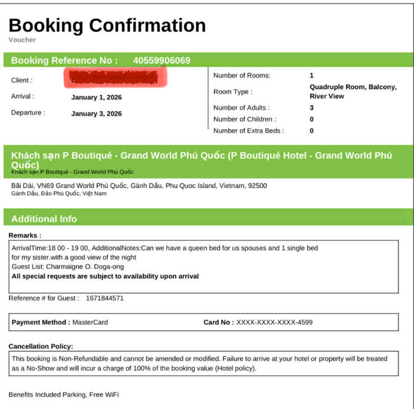Click the Number of Rooms label
This screenshot has height=409, width=414.
point(242,76)
